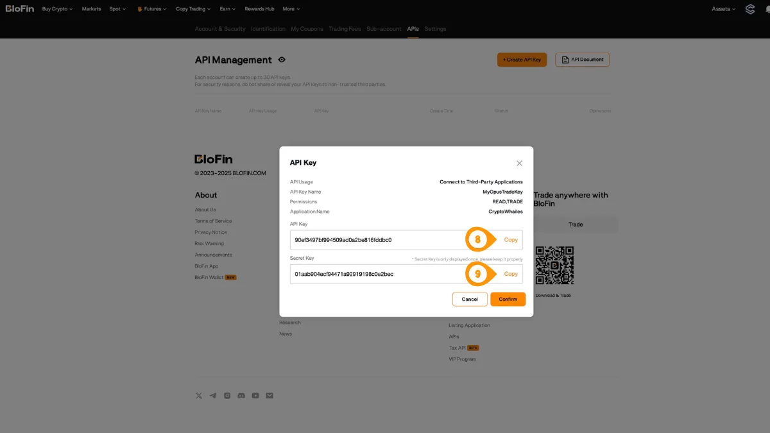The height and width of the screenshot is (433, 770).
Task: Click the profile icon next to Assets
Action: [x=750, y=9]
